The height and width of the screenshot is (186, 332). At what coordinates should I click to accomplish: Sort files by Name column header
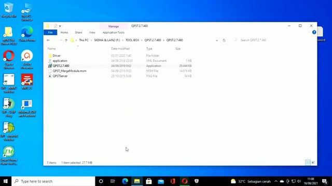[x=52, y=49]
